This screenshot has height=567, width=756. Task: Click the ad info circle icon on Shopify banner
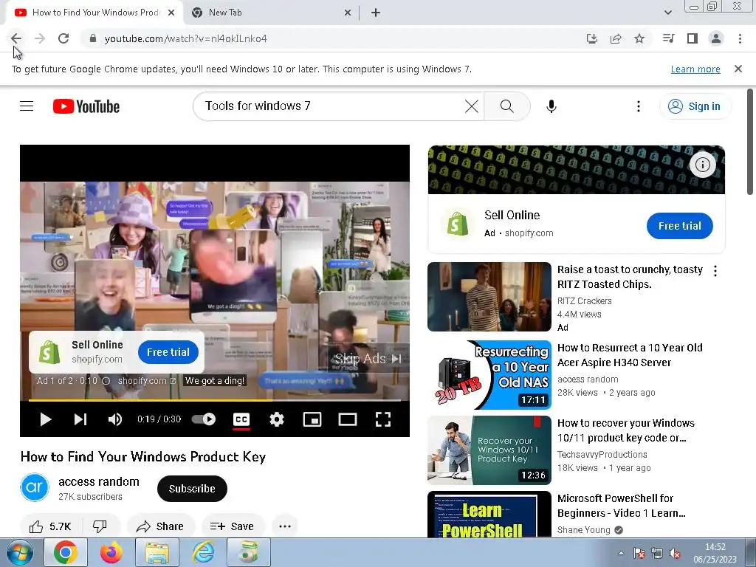703,165
